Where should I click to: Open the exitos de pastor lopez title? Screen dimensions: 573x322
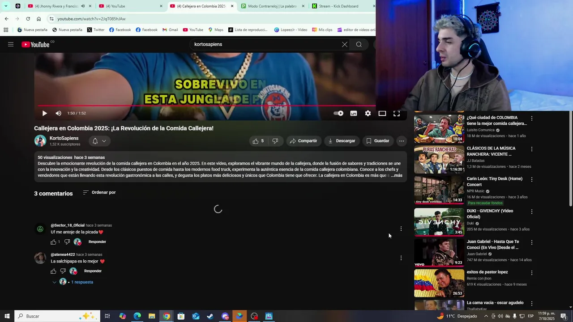[x=487, y=272]
